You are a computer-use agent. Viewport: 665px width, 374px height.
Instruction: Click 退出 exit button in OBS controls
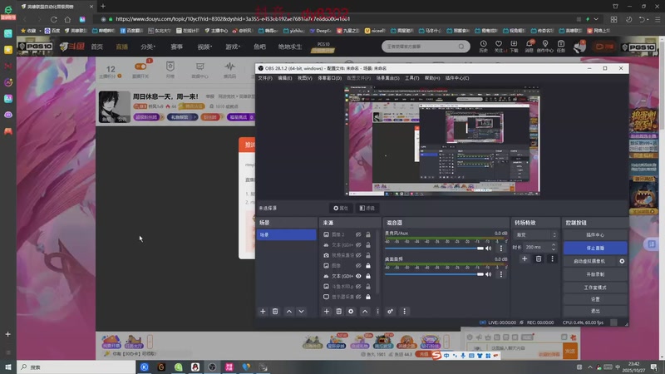(x=595, y=311)
